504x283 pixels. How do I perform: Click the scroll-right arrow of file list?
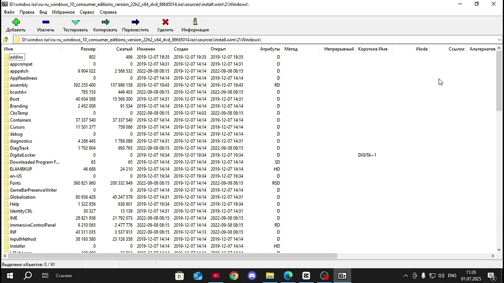click(493, 256)
